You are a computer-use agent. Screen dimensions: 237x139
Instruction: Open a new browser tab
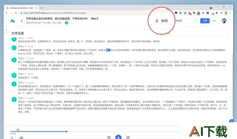tap(42, 8)
